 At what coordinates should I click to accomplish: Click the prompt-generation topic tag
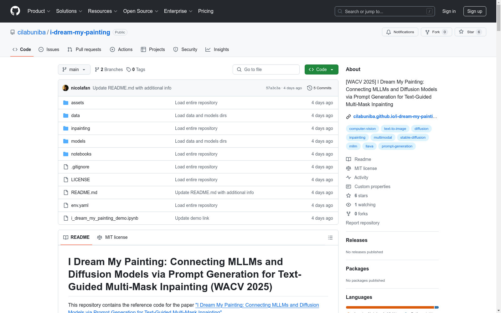coord(397,146)
